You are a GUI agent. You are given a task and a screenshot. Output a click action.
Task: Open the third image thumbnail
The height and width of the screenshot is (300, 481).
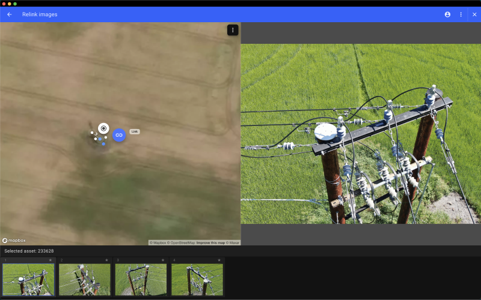click(x=141, y=280)
